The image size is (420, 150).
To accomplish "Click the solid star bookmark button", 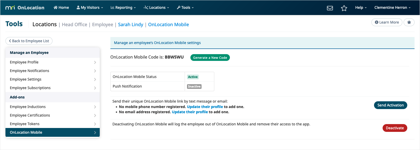I will click(x=409, y=22).
